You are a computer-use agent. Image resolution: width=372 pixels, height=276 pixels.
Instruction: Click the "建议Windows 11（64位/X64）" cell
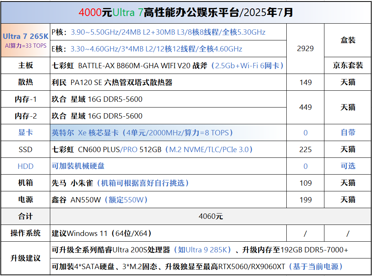click(x=168, y=233)
